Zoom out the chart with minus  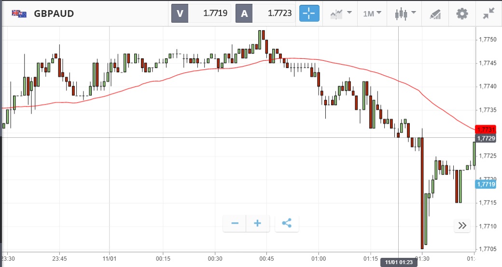pos(235,223)
